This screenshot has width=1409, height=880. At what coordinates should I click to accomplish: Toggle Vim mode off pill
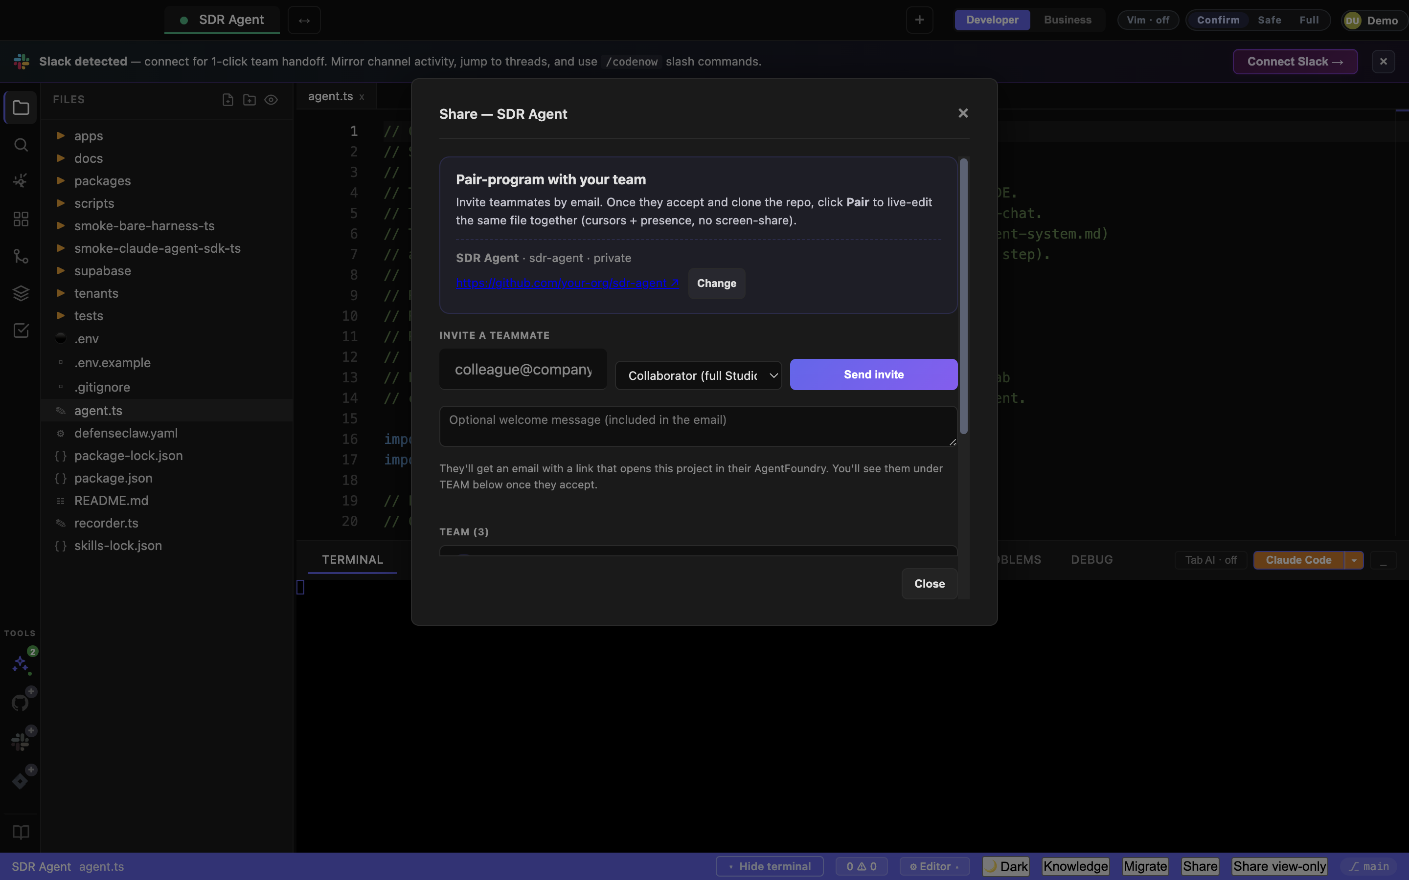(x=1148, y=21)
